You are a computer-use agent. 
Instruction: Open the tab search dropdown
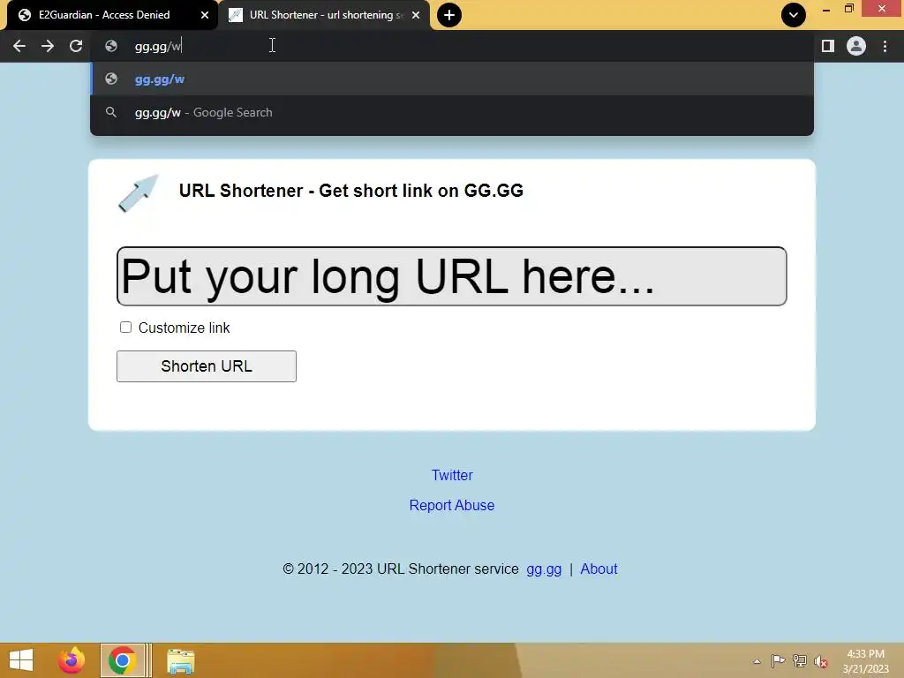pyautogui.click(x=794, y=15)
